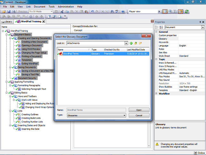Open the Look in Attachments dropdown

click(x=126, y=43)
